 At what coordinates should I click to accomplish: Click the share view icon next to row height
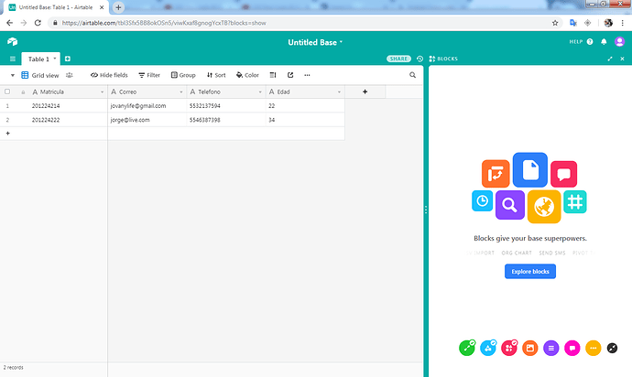pyautogui.click(x=290, y=75)
